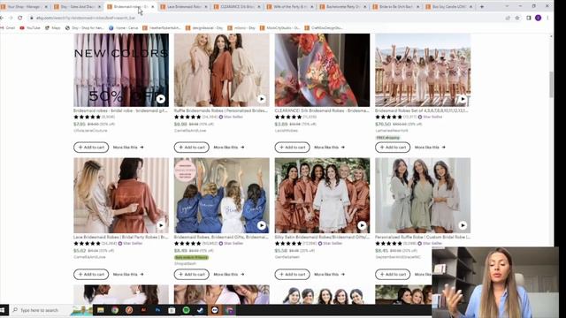Close the Bridesmaid robes active tab
The image size is (566, 318).
click(x=153, y=7)
